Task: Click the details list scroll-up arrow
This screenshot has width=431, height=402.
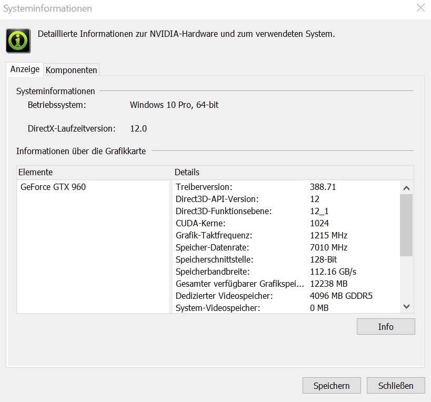Action: (x=406, y=188)
